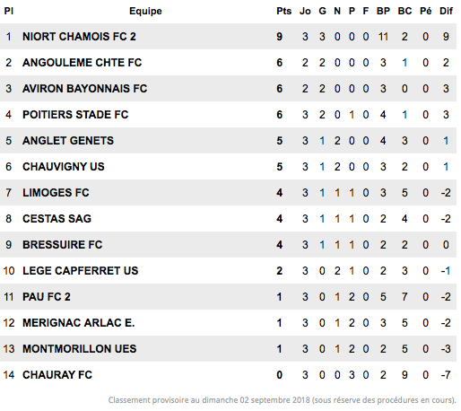Click the Jo column header
This screenshot has width=461, height=411.
[x=305, y=11]
